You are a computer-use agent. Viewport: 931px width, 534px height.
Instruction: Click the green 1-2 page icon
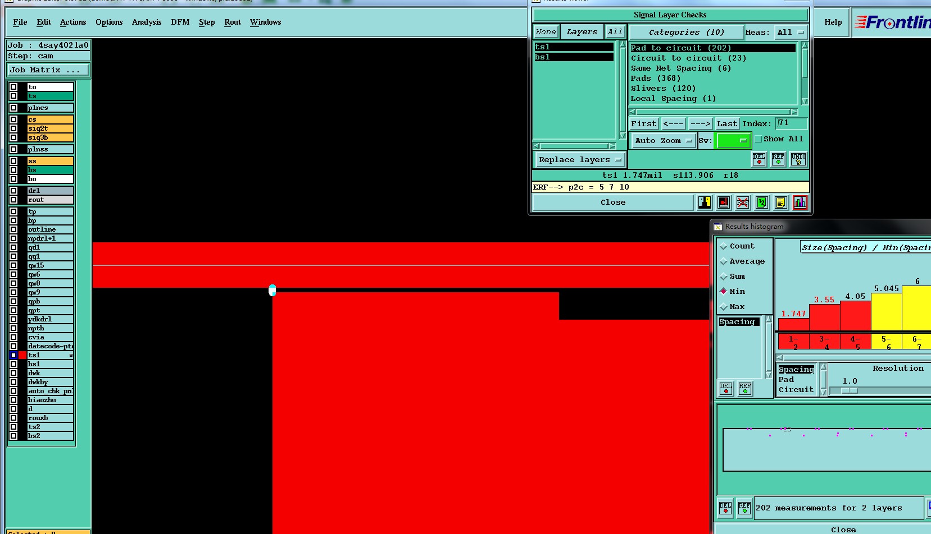pyautogui.click(x=762, y=202)
